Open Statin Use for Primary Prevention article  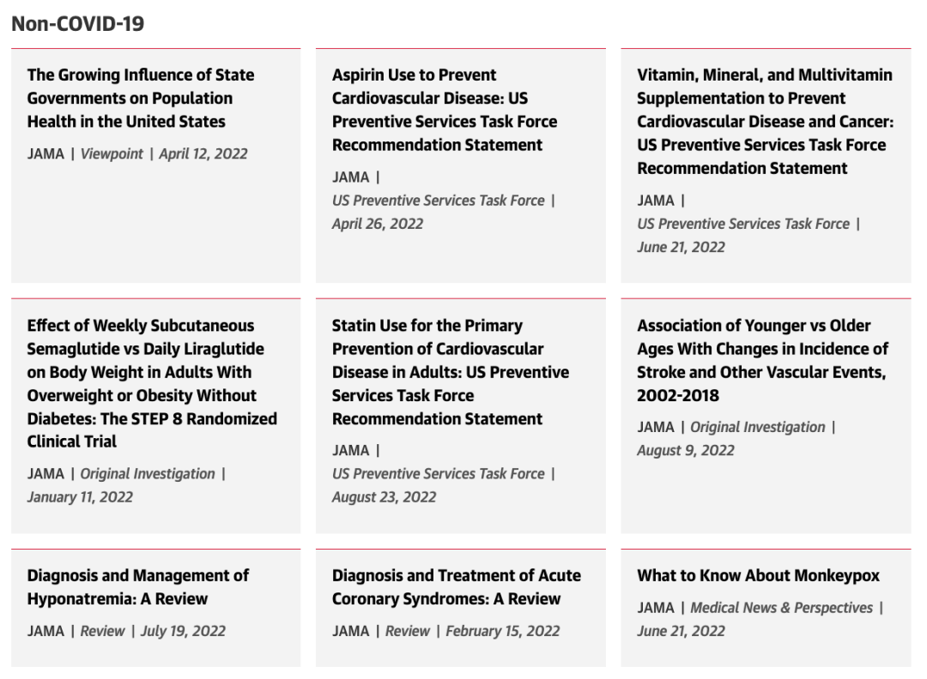click(x=451, y=372)
